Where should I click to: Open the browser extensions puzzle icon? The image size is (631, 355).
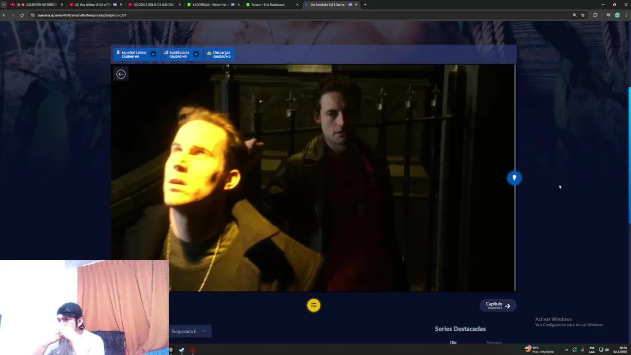595,15
